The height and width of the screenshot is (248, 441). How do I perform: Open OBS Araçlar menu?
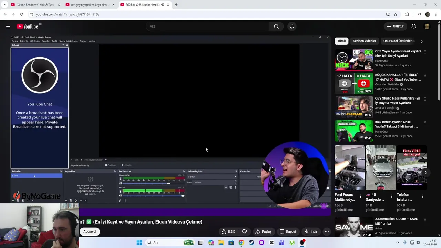(x=83, y=41)
